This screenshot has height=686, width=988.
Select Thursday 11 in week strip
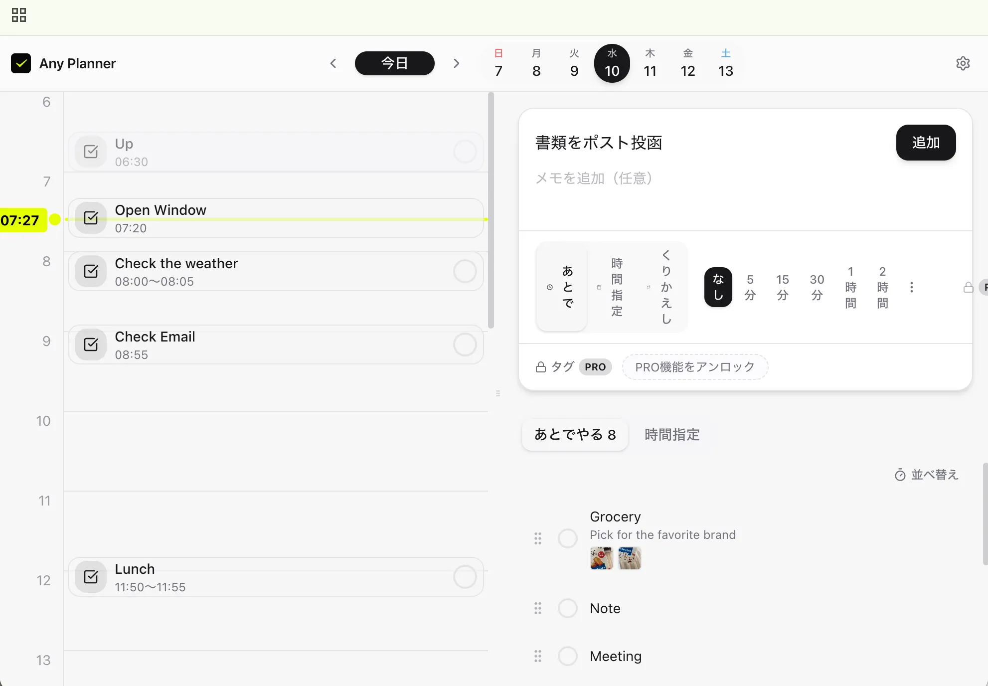(650, 63)
